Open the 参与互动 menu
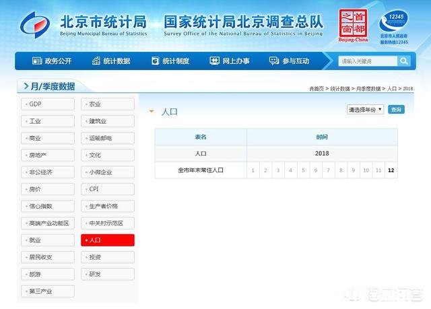The width and height of the screenshot is (431, 309). coord(289,61)
